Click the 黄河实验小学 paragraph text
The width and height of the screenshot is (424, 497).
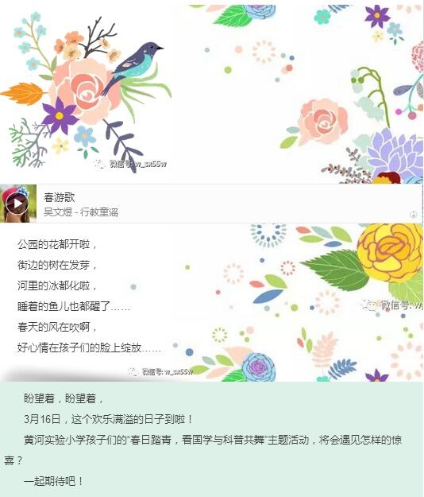pyautogui.click(x=202, y=450)
